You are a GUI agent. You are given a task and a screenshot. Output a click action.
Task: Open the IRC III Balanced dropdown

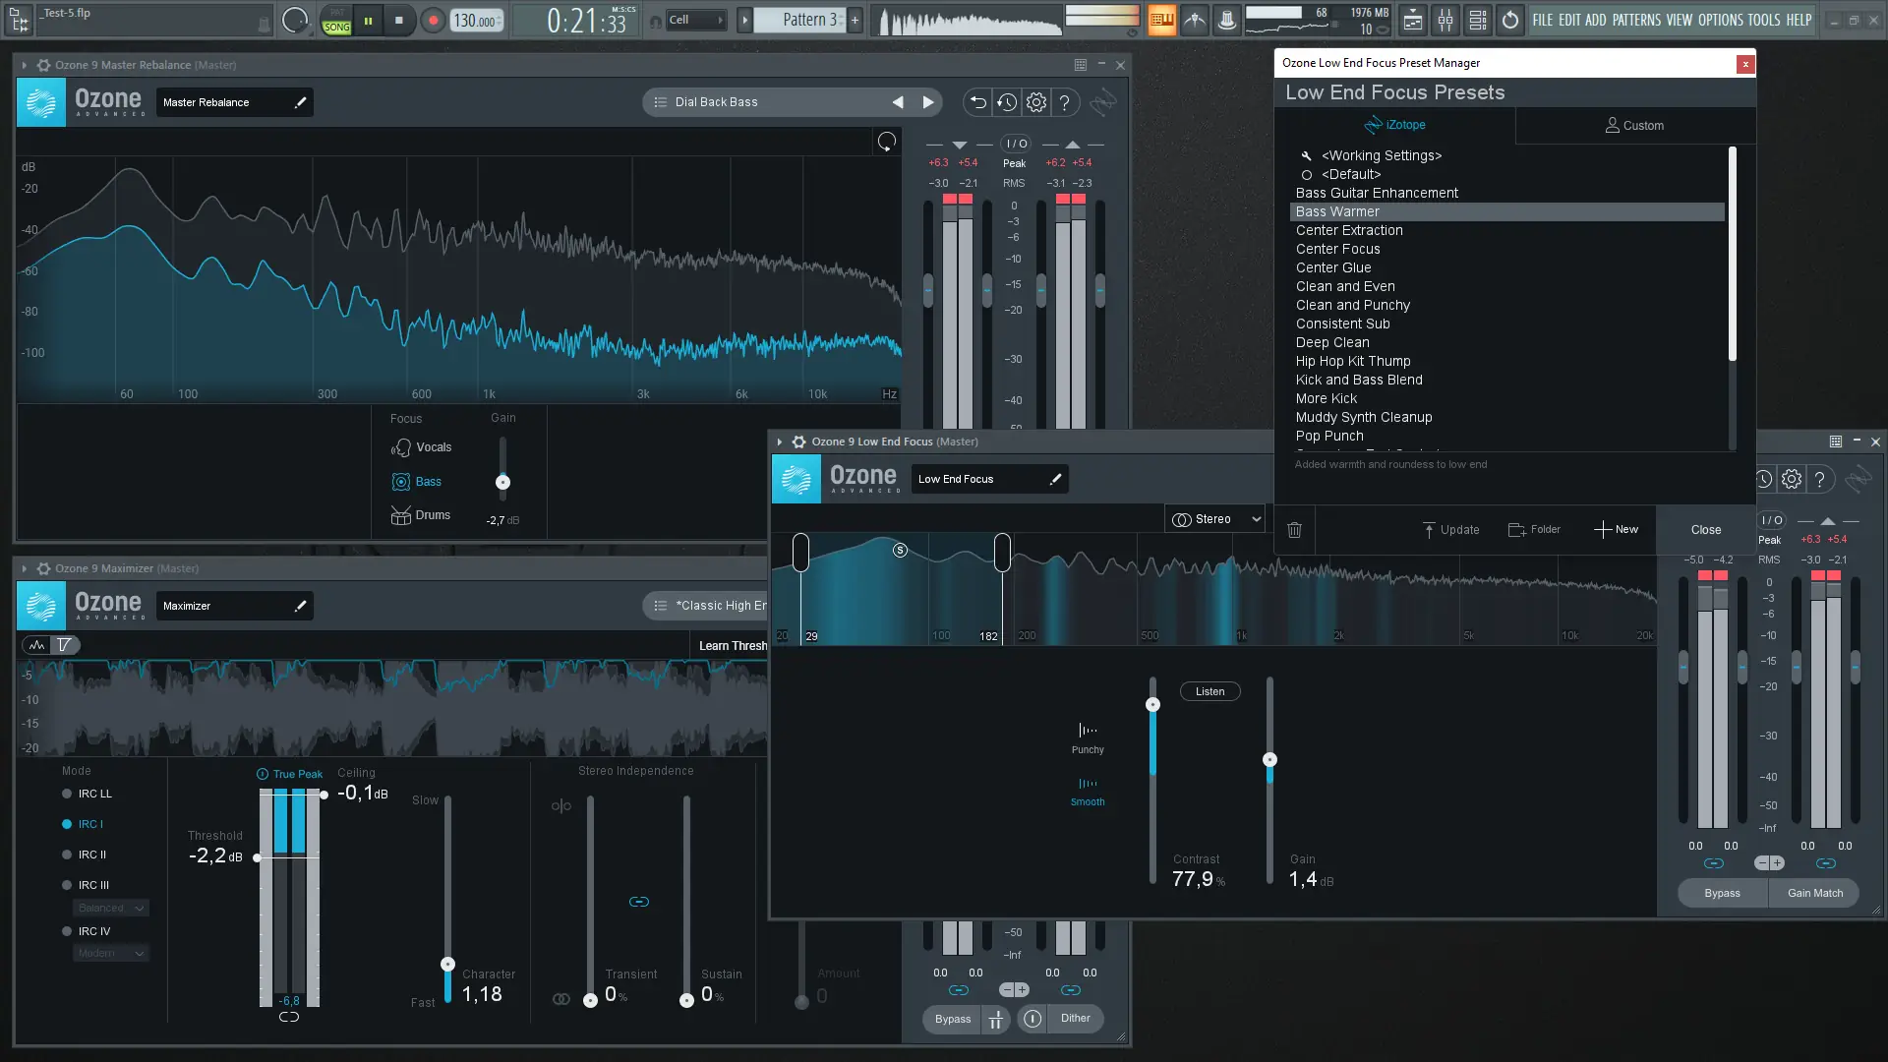click(112, 909)
